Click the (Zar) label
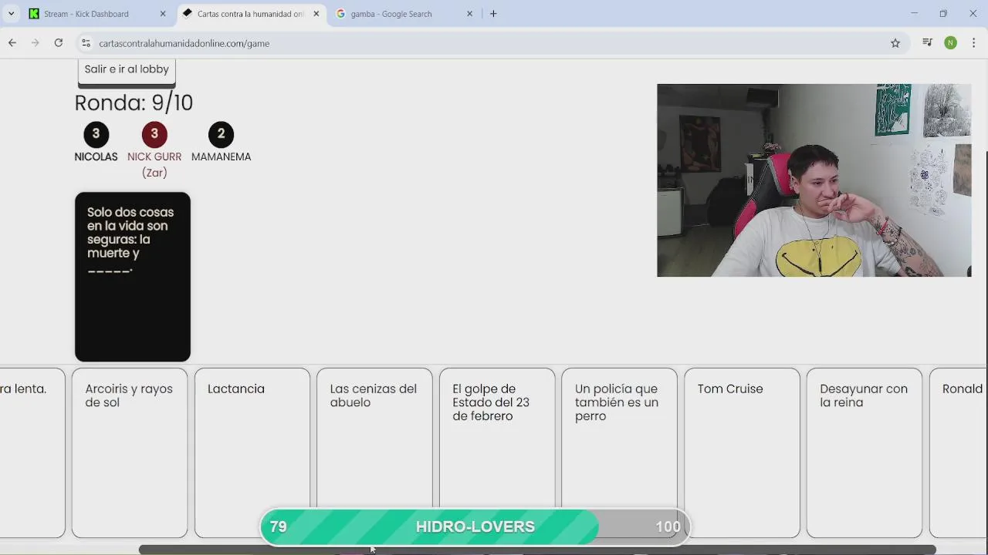 [154, 173]
